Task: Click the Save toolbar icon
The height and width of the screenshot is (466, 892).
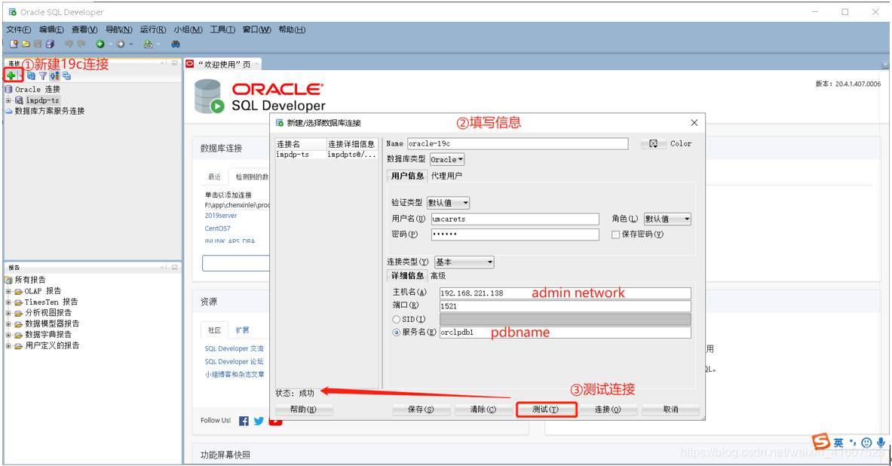Action: pyautogui.click(x=38, y=44)
